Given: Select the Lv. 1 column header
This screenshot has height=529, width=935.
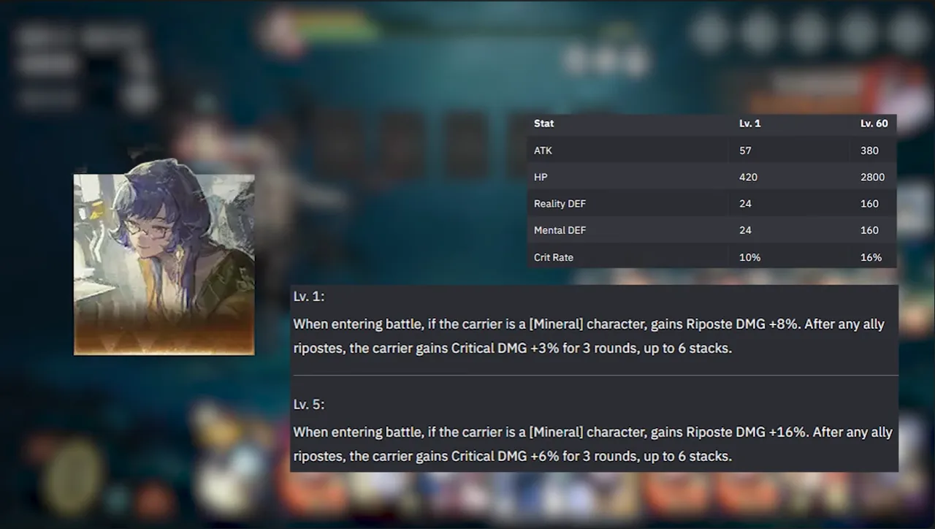Looking at the screenshot, I should [x=749, y=123].
